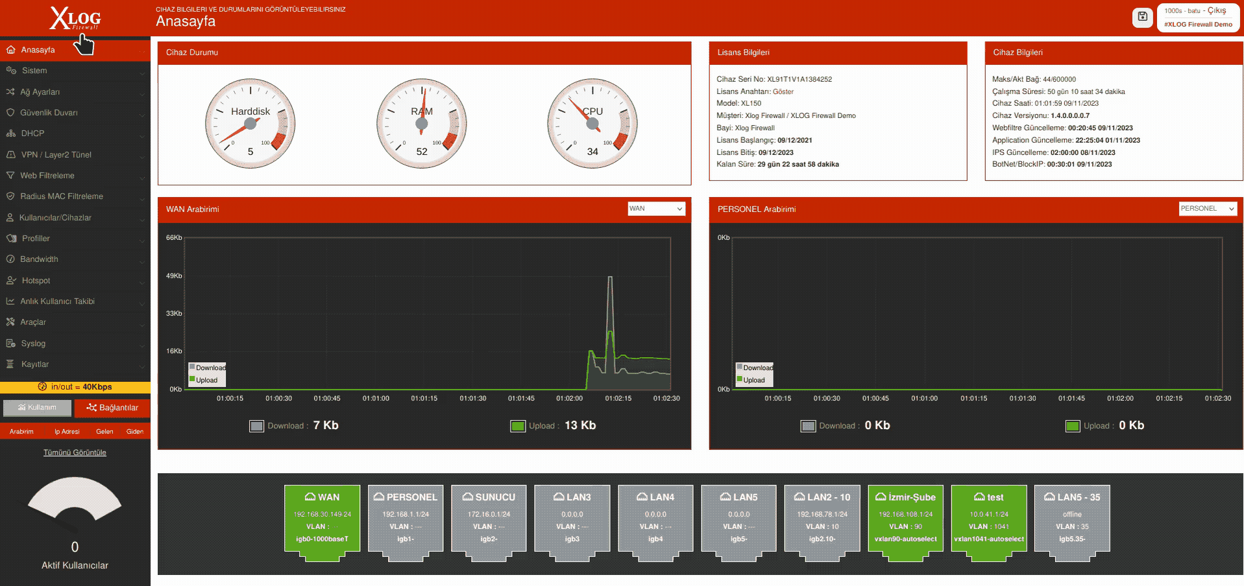The height and width of the screenshot is (586, 1244).
Task: Switch to the Bağlantılar tab
Action: pyautogui.click(x=112, y=408)
